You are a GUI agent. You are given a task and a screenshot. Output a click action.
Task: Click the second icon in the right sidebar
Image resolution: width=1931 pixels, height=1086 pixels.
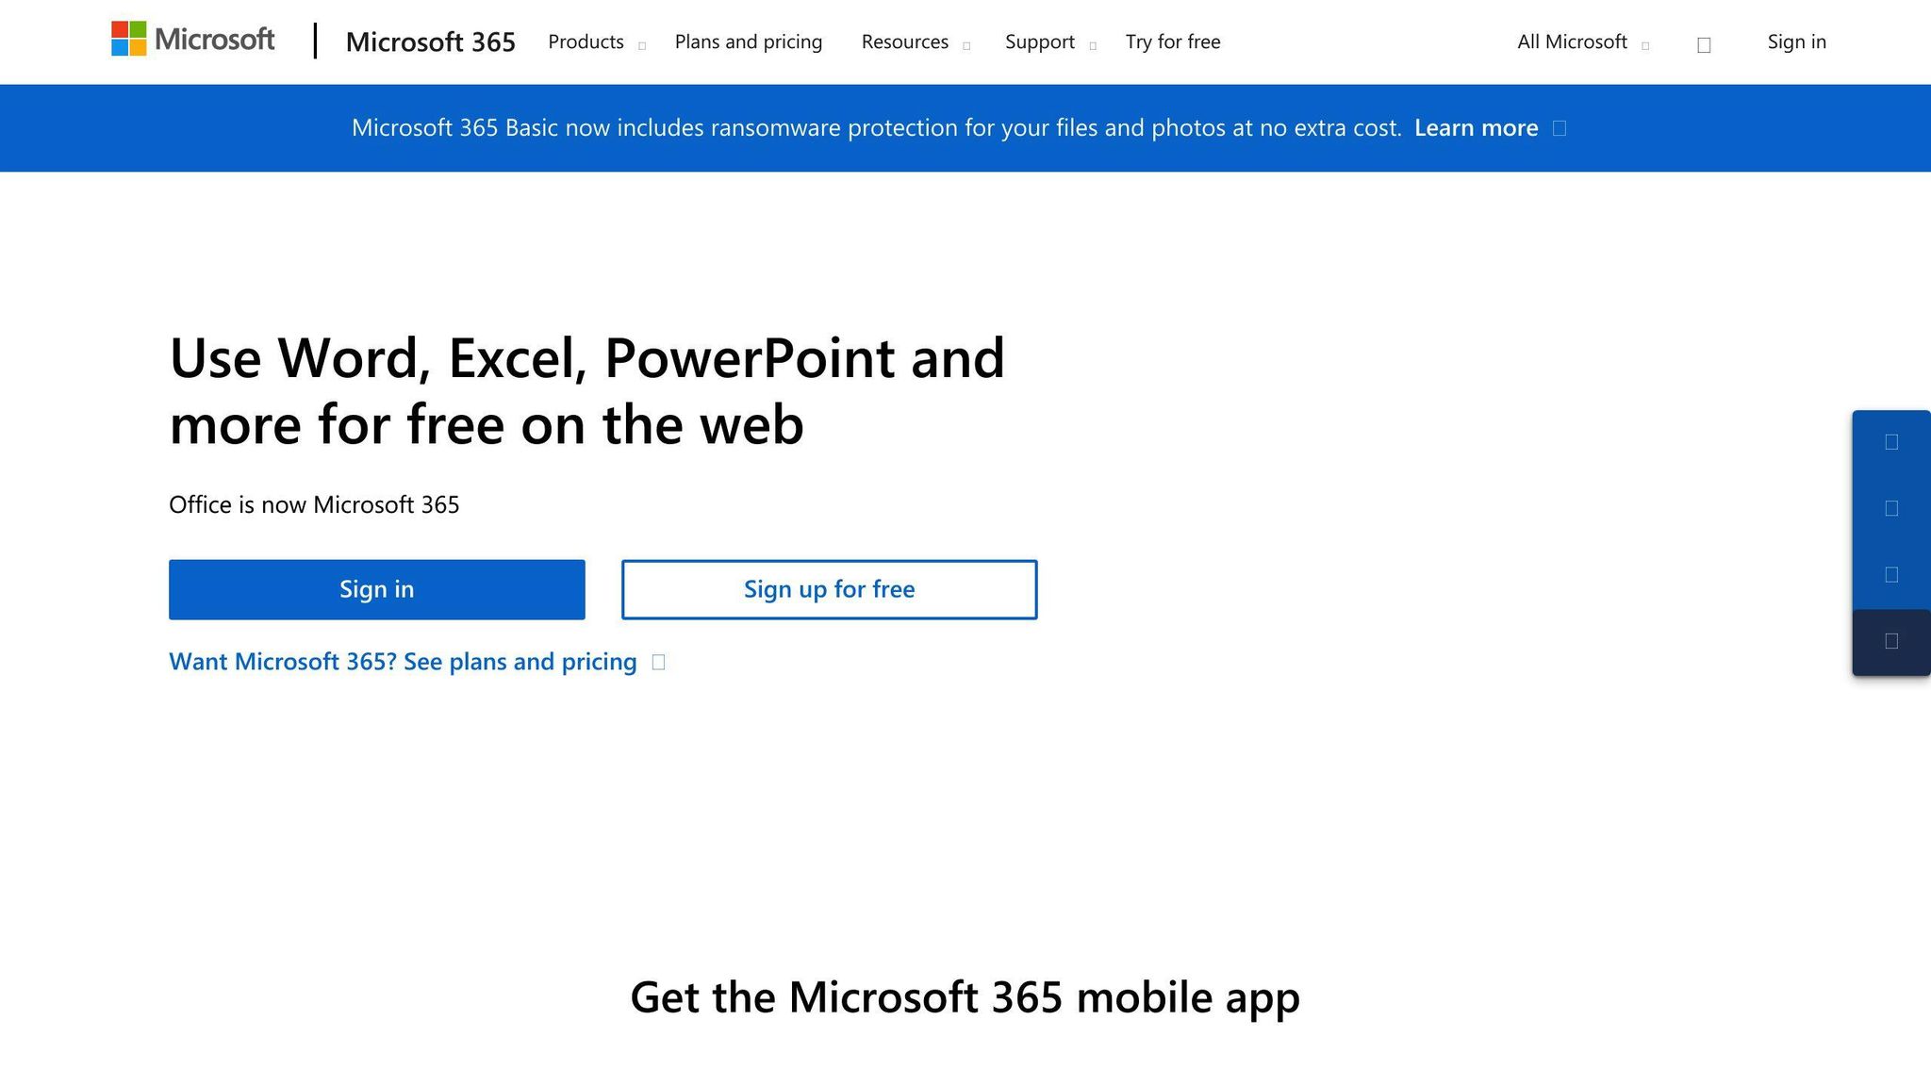pos(1890,507)
